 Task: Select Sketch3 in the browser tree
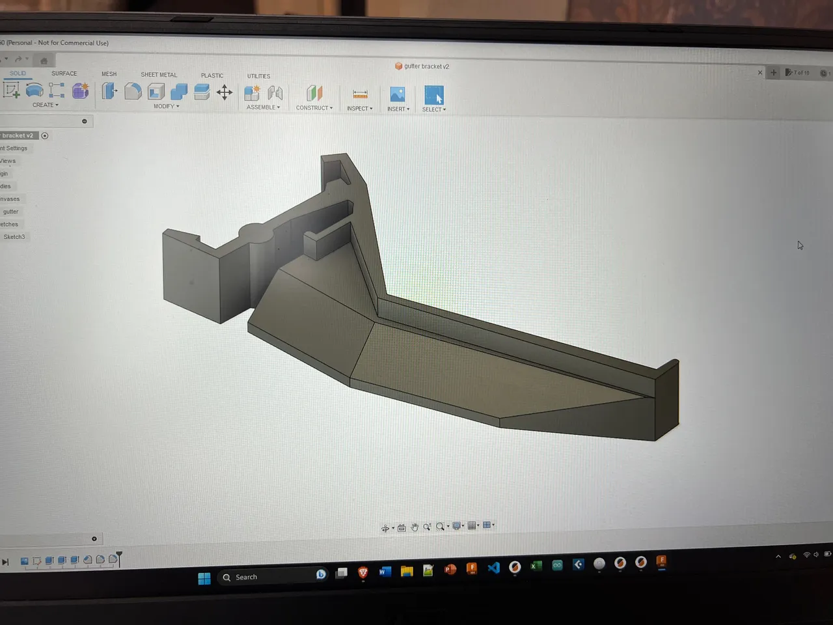(x=15, y=236)
